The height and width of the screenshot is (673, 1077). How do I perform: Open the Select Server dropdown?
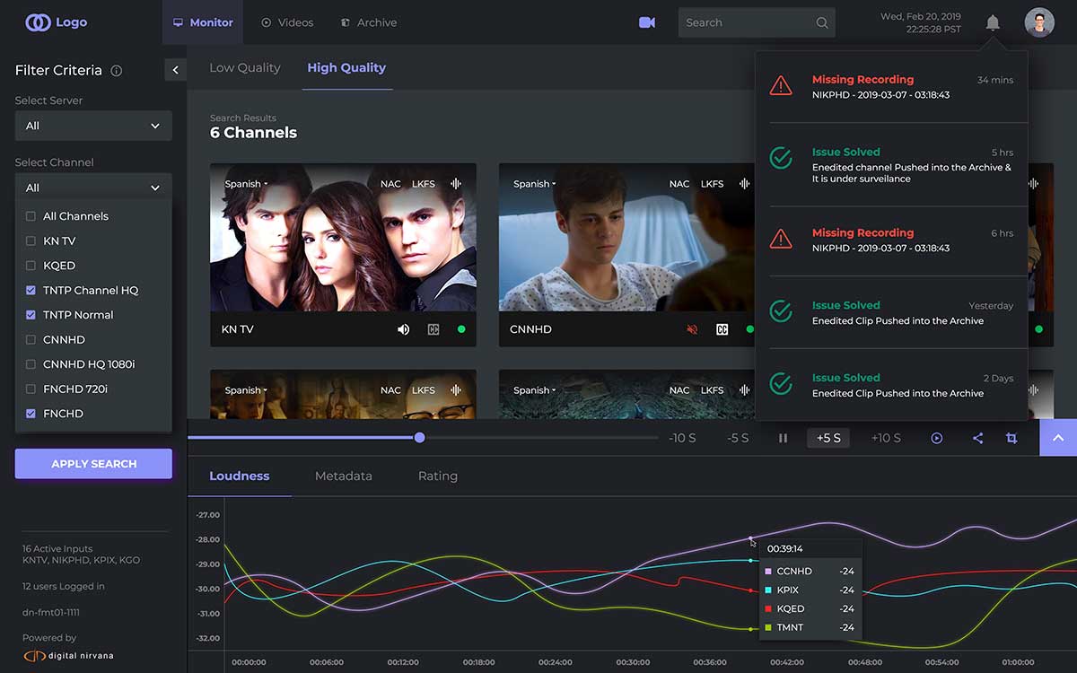click(x=93, y=126)
